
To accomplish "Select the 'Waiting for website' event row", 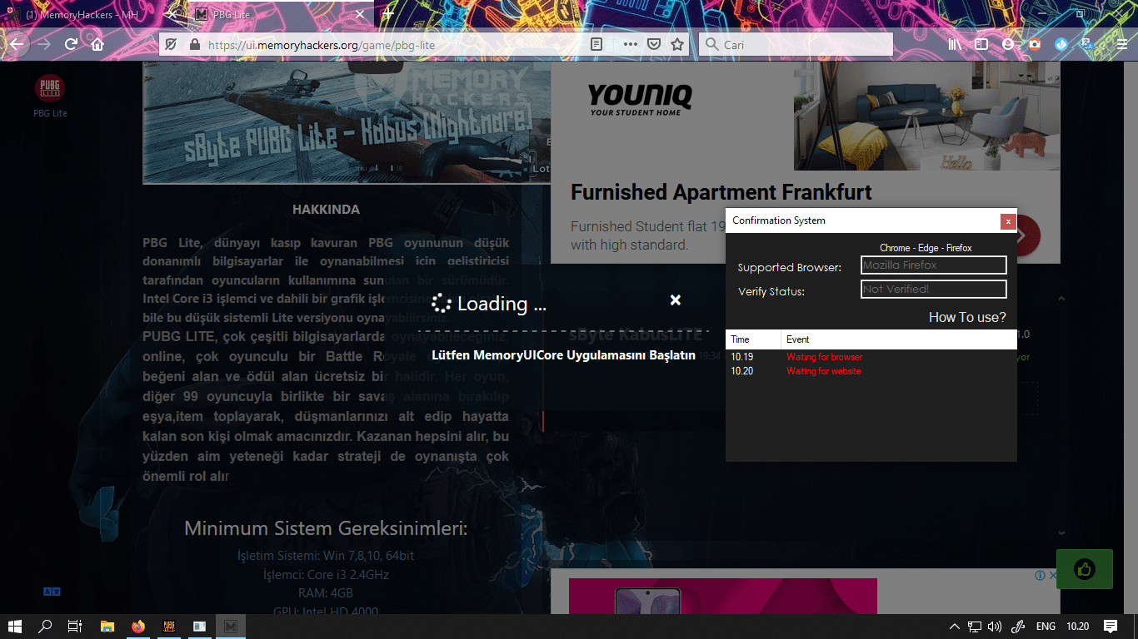I will (871, 371).
